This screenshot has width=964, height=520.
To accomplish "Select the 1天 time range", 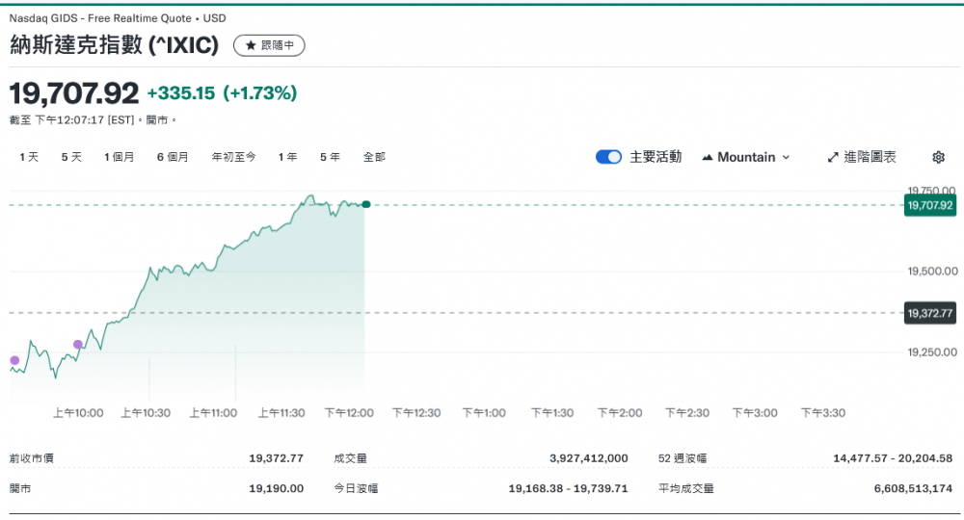I will [29, 157].
